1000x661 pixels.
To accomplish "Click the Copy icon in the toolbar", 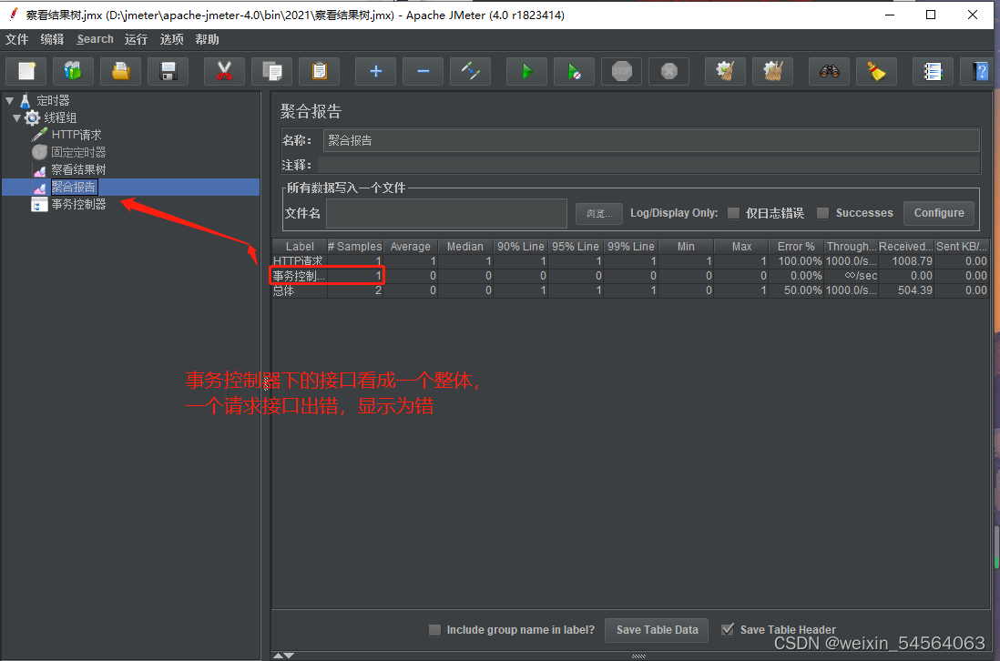I will coord(272,71).
